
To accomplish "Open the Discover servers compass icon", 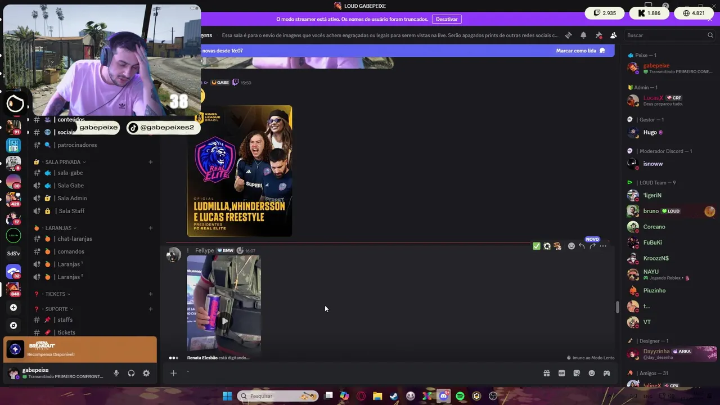I will 13,325.
